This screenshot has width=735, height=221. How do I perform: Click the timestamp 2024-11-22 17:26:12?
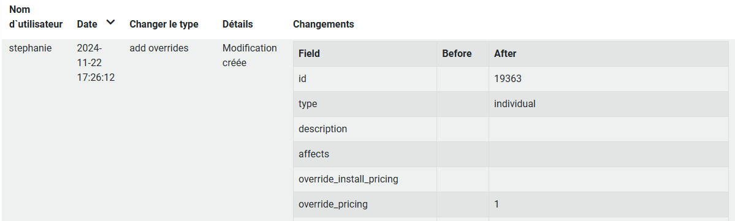[x=96, y=62]
